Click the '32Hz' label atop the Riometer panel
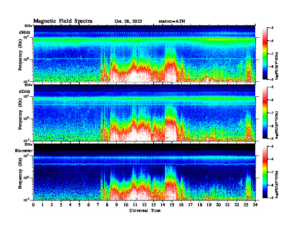 pos(28,144)
